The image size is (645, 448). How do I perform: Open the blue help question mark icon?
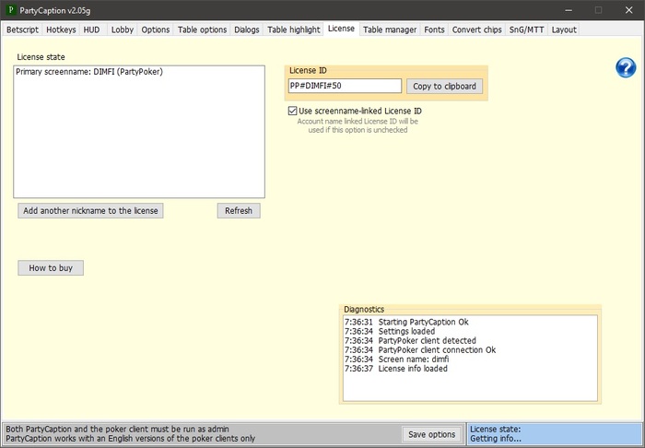click(x=626, y=68)
